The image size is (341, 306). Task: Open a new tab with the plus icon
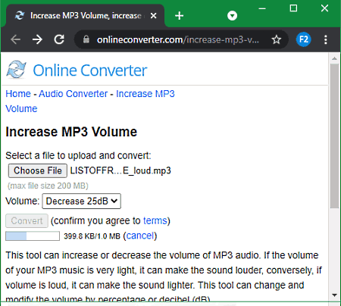(x=179, y=16)
